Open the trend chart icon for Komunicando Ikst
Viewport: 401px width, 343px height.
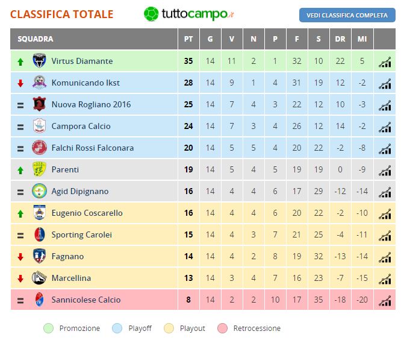coord(385,84)
